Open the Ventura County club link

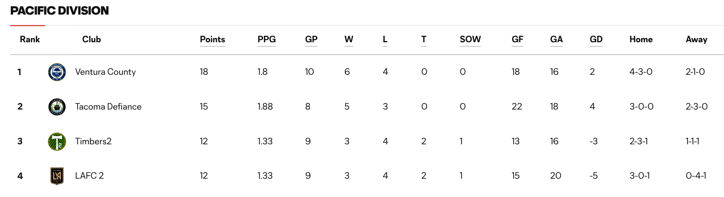pos(105,72)
